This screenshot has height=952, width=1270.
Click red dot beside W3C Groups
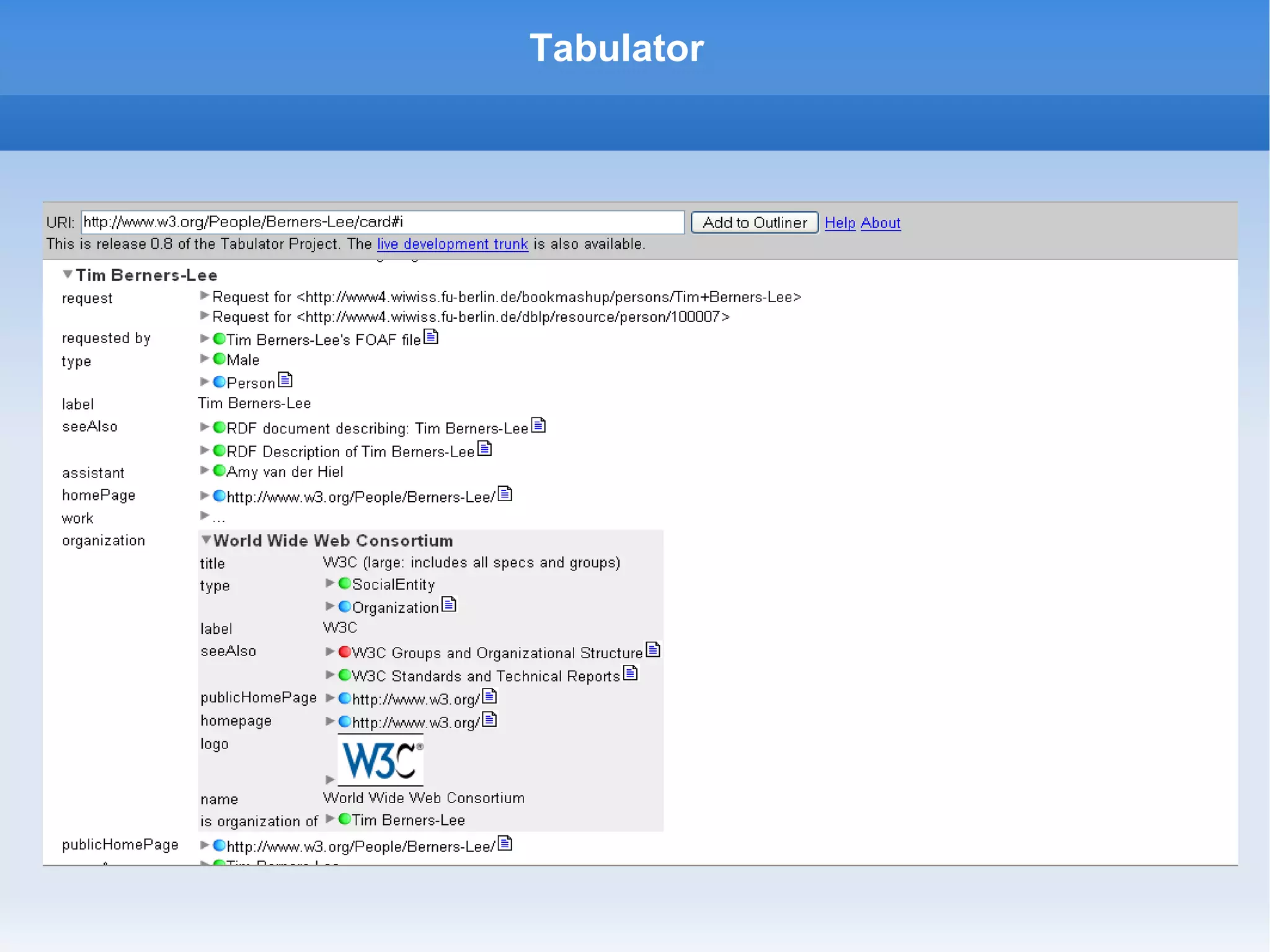[x=345, y=651]
